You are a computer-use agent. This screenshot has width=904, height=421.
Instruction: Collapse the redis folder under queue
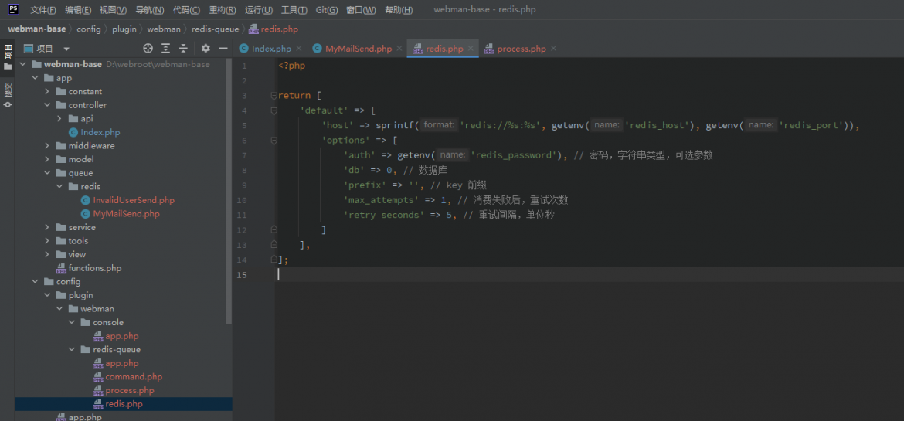click(59, 187)
